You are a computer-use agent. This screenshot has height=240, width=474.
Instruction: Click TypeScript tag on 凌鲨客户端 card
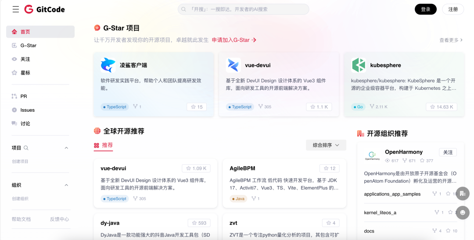pyautogui.click(x=115, y=107)
